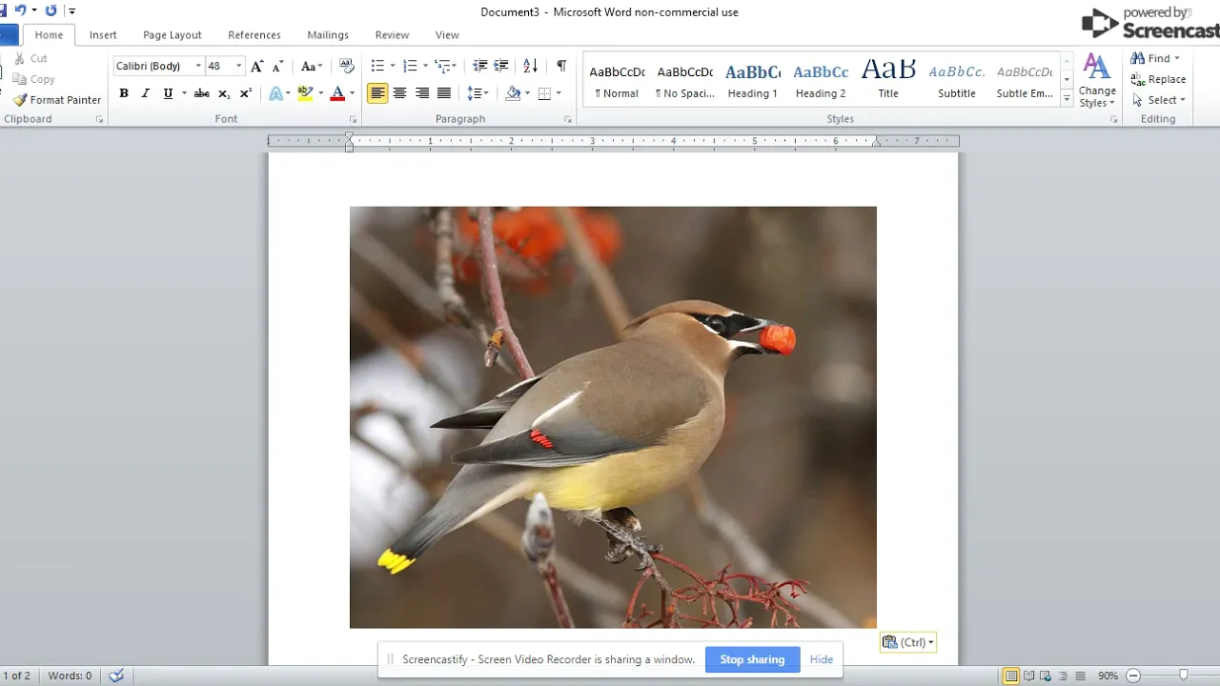Open the Find dropdown arrow
Screen dimensions: 1220x686
click(1177, 58)
